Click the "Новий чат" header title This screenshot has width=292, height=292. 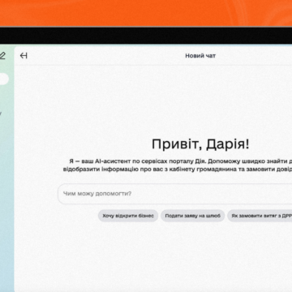click(x=200, y=56)
